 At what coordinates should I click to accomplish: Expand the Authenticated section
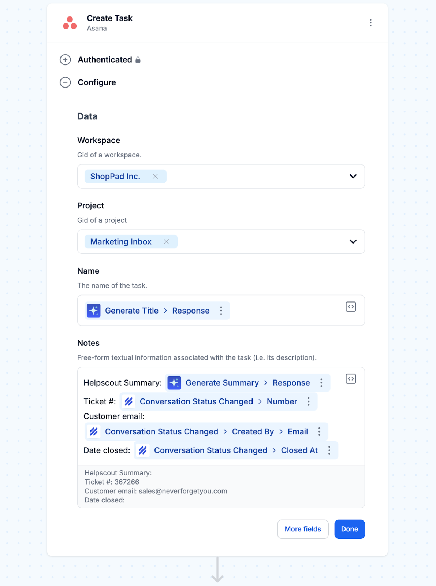[65, 60]
